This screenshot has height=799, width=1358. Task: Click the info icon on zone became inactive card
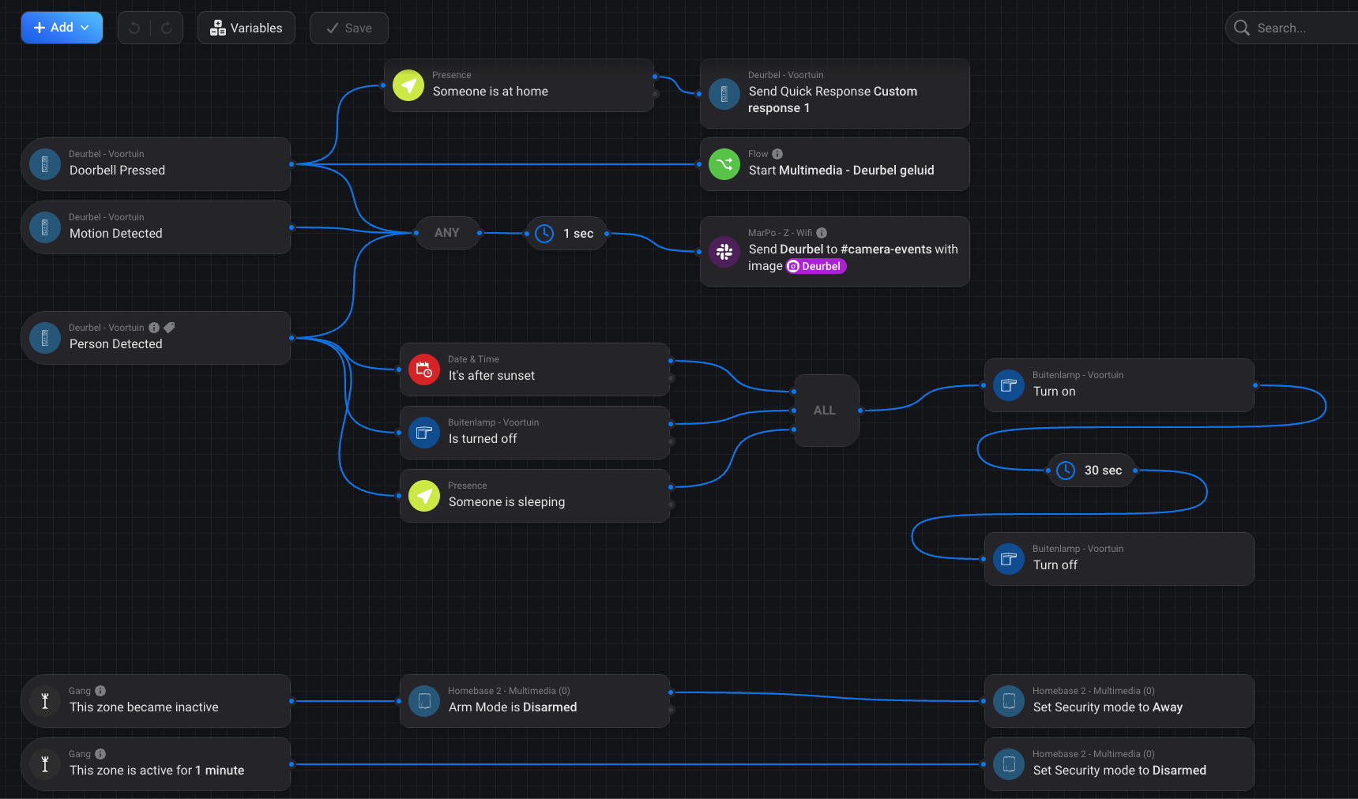point(100,691)
